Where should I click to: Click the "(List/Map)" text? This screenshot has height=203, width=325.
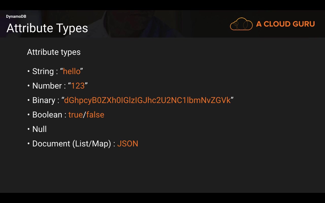pos(92,144)
